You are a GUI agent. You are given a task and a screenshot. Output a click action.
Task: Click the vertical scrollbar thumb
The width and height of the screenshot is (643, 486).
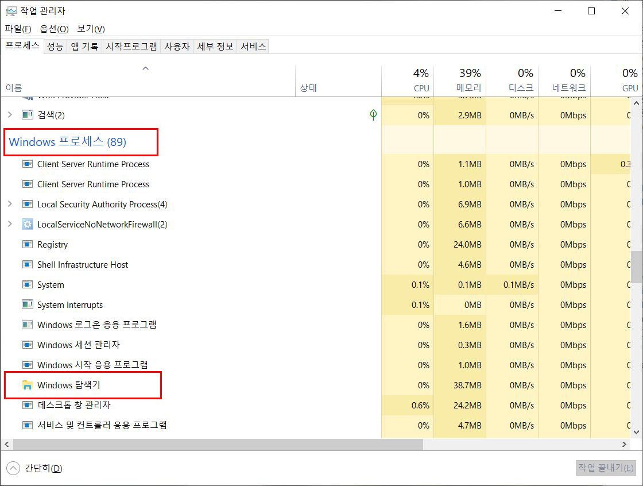(x=637, y=267)
